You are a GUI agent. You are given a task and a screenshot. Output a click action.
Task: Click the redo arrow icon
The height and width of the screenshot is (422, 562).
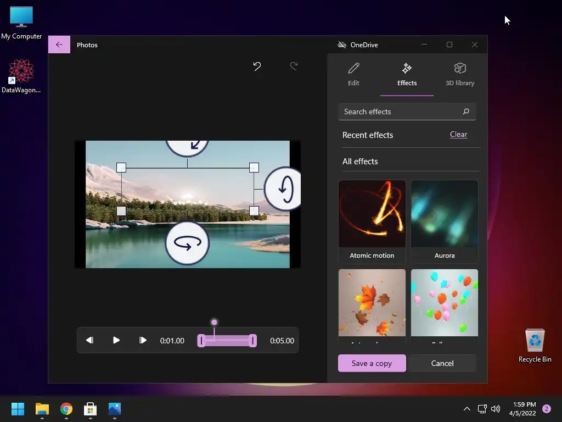coord(294,66)
